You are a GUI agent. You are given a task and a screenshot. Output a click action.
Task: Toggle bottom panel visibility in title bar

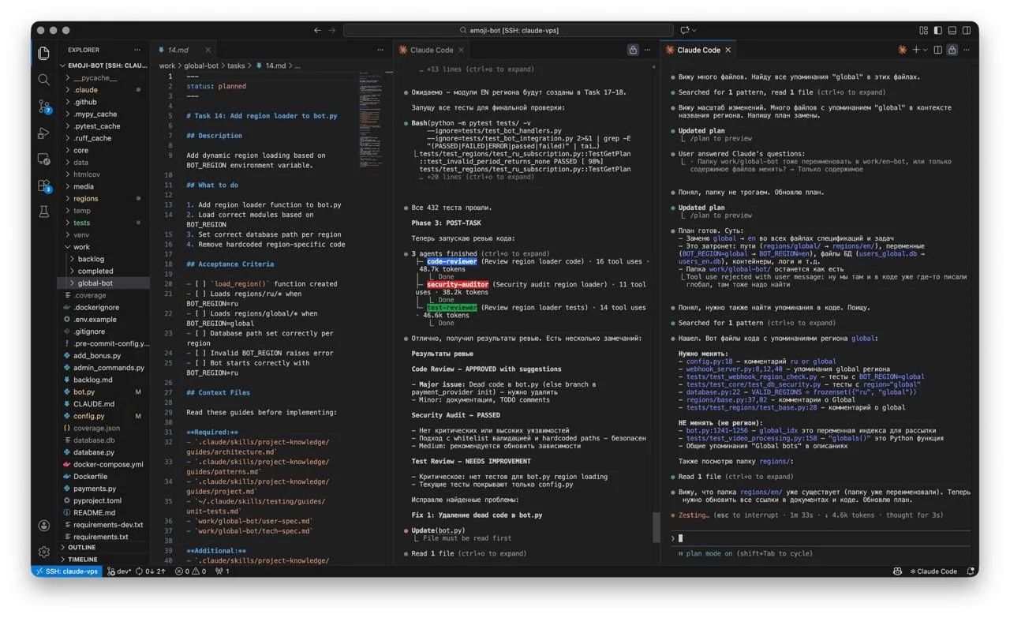click(952, 31)
